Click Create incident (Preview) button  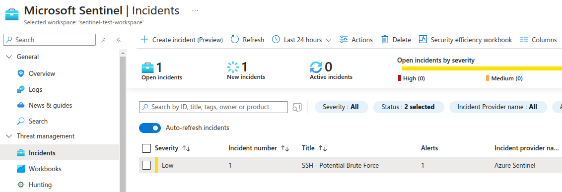181,40
